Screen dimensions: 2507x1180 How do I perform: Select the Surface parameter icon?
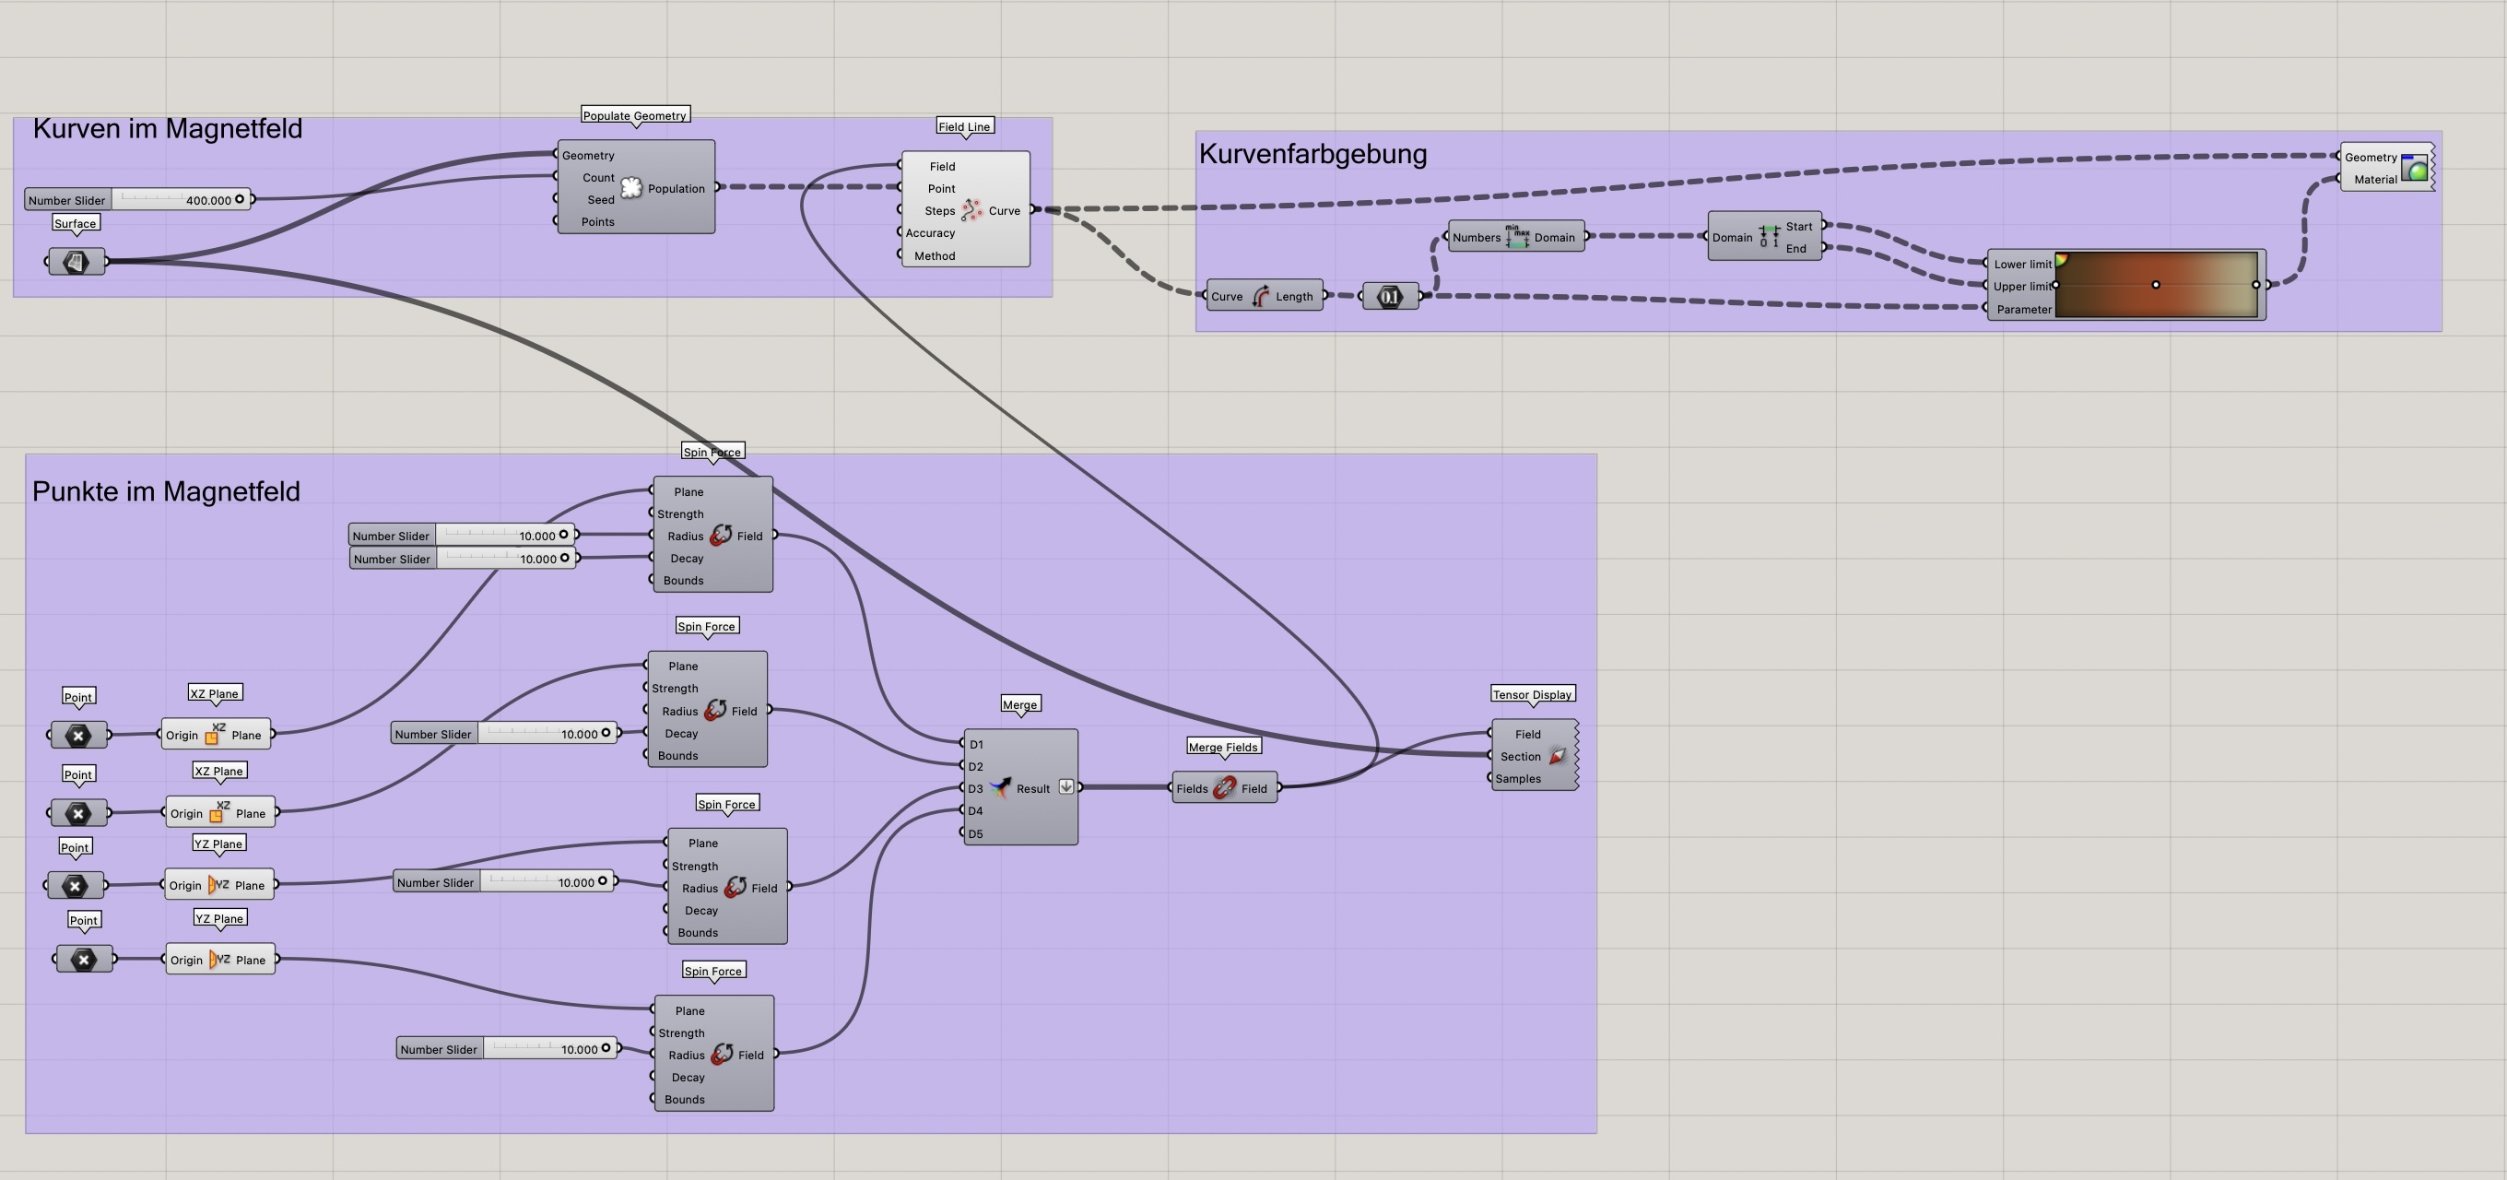click(75, 261)
